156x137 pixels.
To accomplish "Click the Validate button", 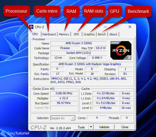I will pyautogui.click(x=104, y=127).
